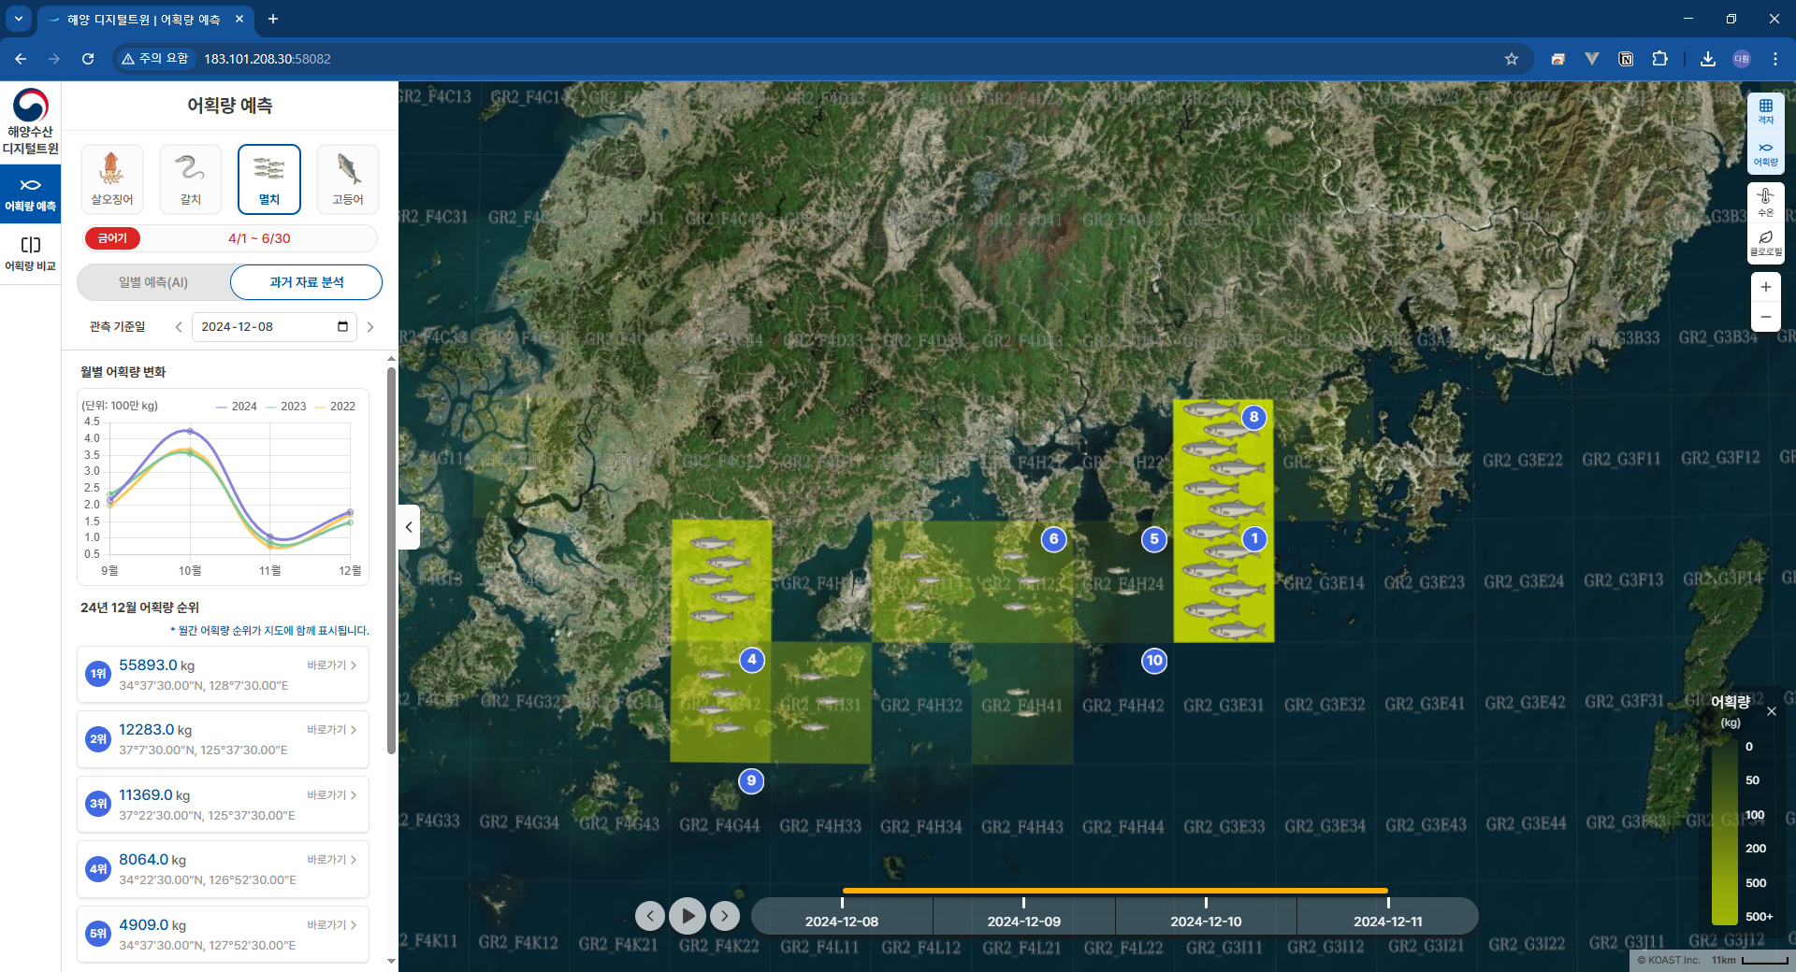The image size is (1796, 972).
Task: Toggle the 클로로필 chlorophyll layer
Action: (1766, 243)
